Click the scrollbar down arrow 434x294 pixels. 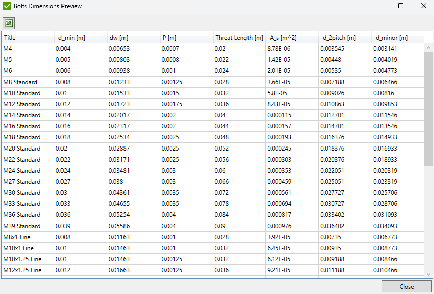(429, 274)
